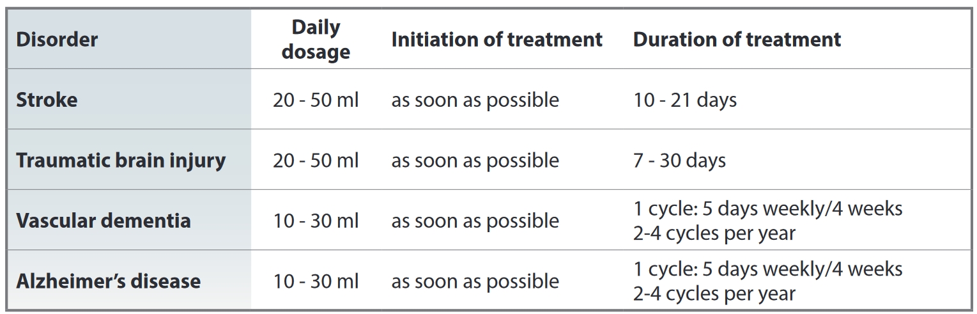Select the Vascular dementia dosage cell
The height and width of the screenshot is (314, 977).
(316, 221)
